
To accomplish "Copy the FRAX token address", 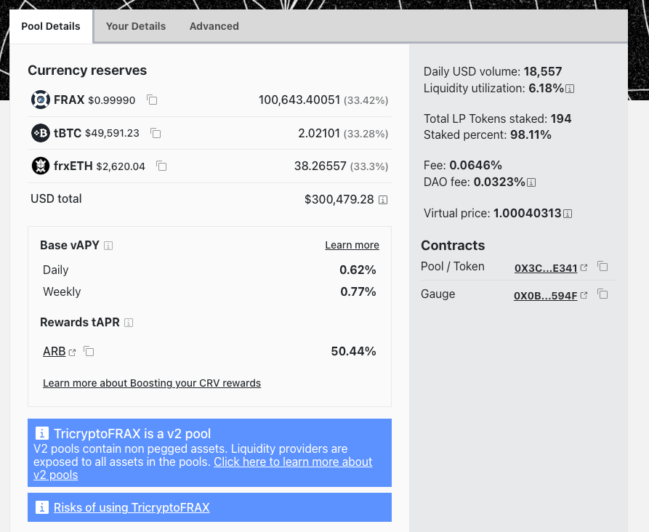I will click(x=152, y=100).
